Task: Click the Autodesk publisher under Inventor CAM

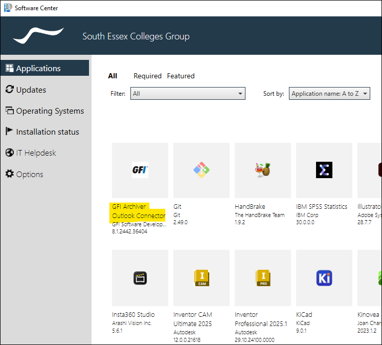Action: click(185, 332)
